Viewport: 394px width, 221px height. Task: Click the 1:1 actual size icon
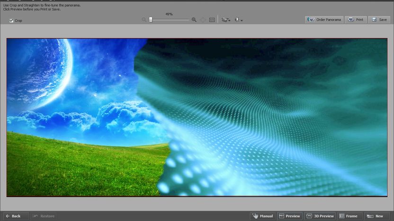tap(212, 19)
